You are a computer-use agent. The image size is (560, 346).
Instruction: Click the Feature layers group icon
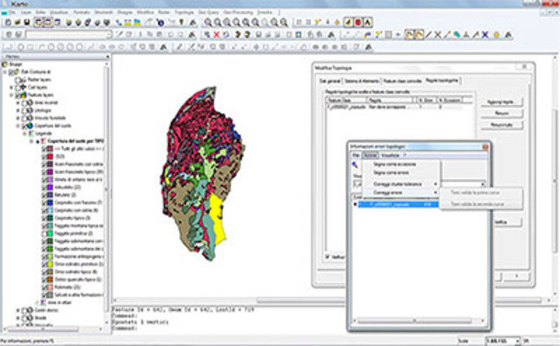point(22,95)
